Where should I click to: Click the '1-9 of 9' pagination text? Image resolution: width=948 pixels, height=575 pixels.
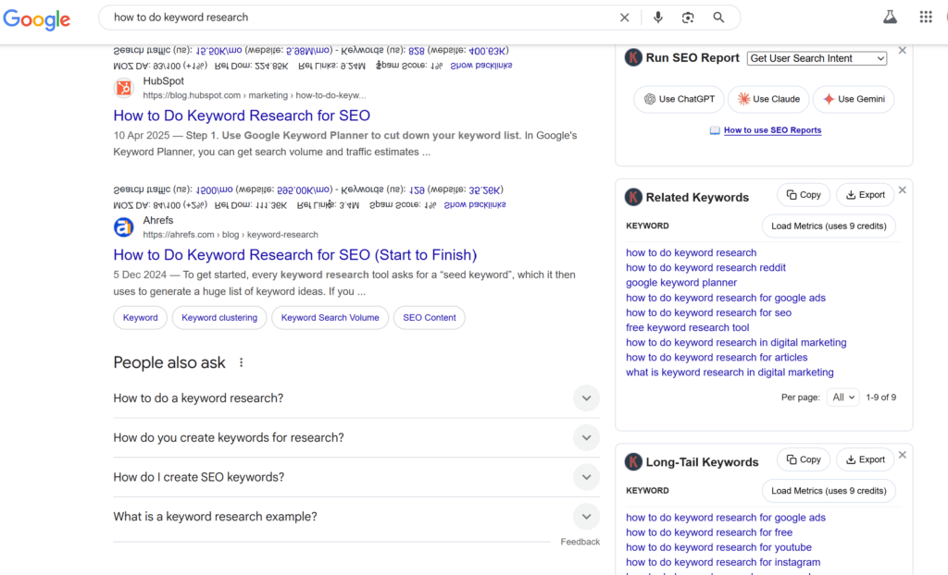[x=881, y=398]
